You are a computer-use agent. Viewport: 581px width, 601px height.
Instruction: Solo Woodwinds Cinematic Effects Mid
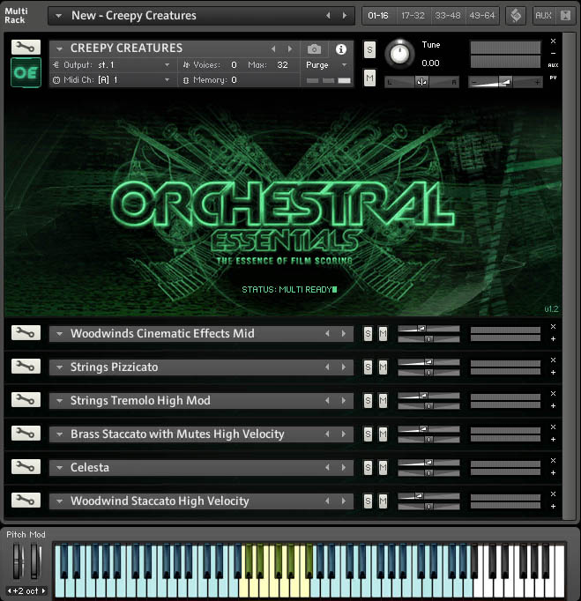point(368,333)
